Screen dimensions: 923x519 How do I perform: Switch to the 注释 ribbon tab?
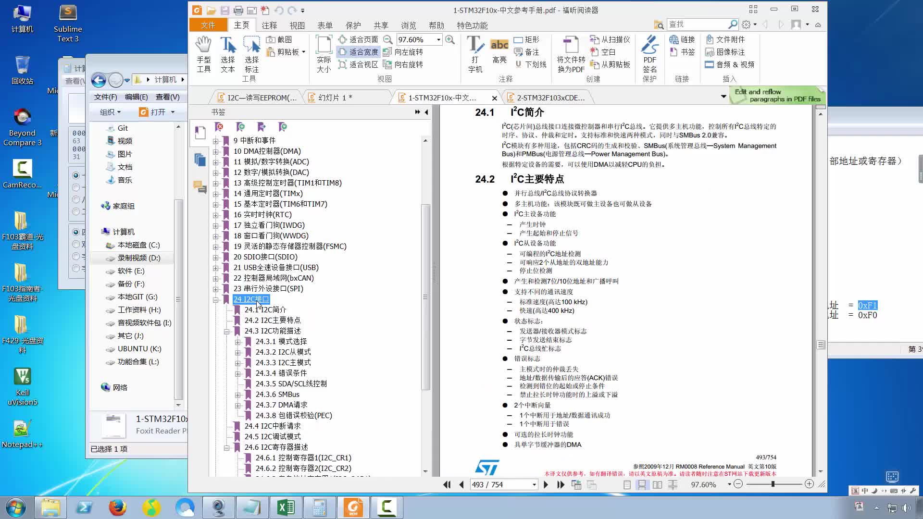coord(269,25)
